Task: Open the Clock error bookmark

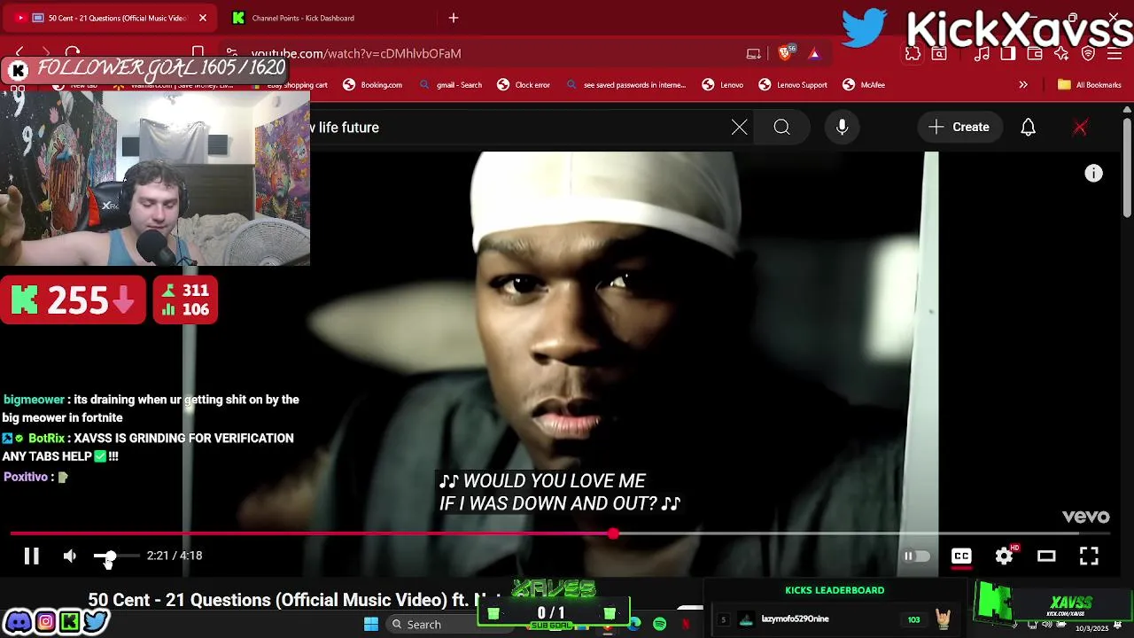Action: 524,85
